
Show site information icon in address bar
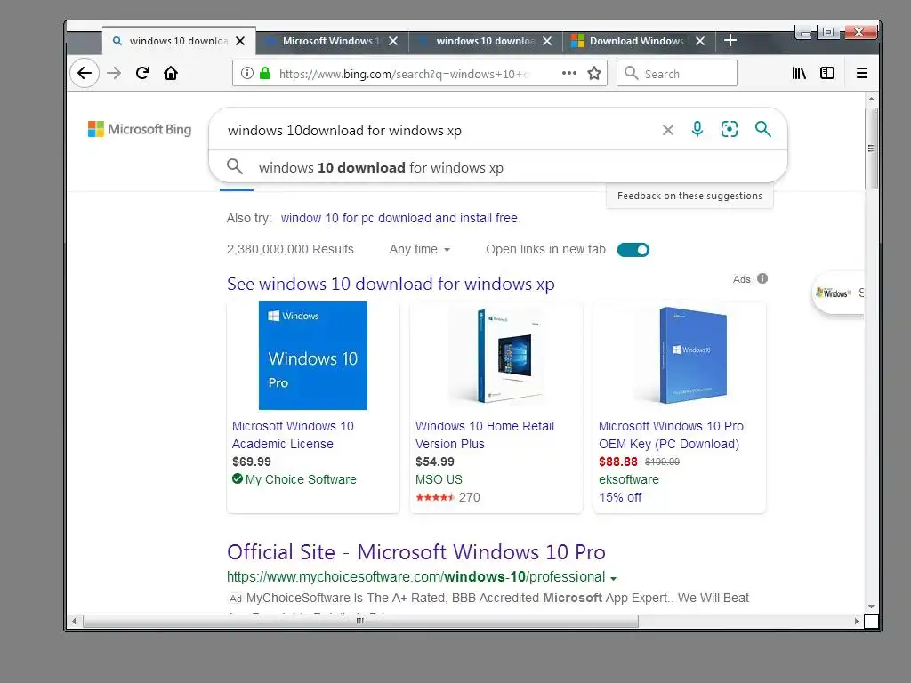(x=247, y=73)
